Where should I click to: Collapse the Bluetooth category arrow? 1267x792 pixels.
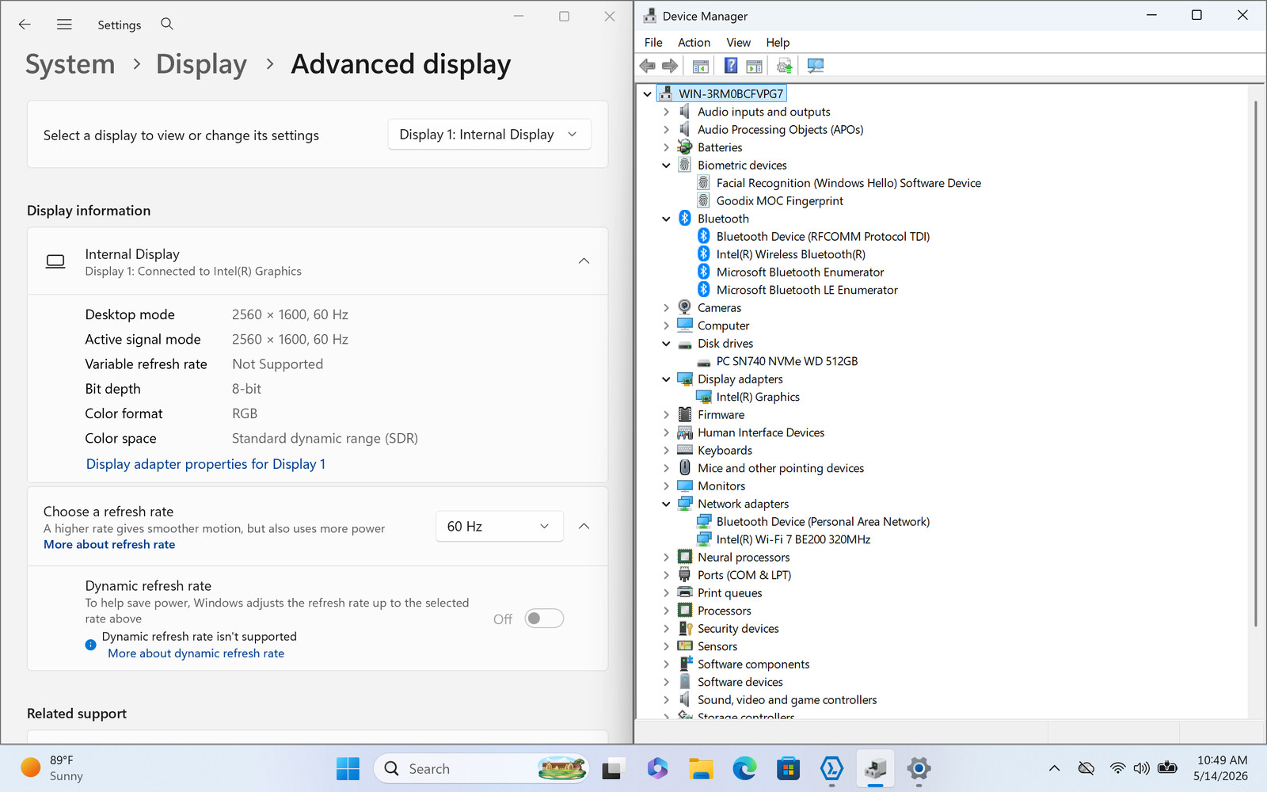click(x=666, y=219)
